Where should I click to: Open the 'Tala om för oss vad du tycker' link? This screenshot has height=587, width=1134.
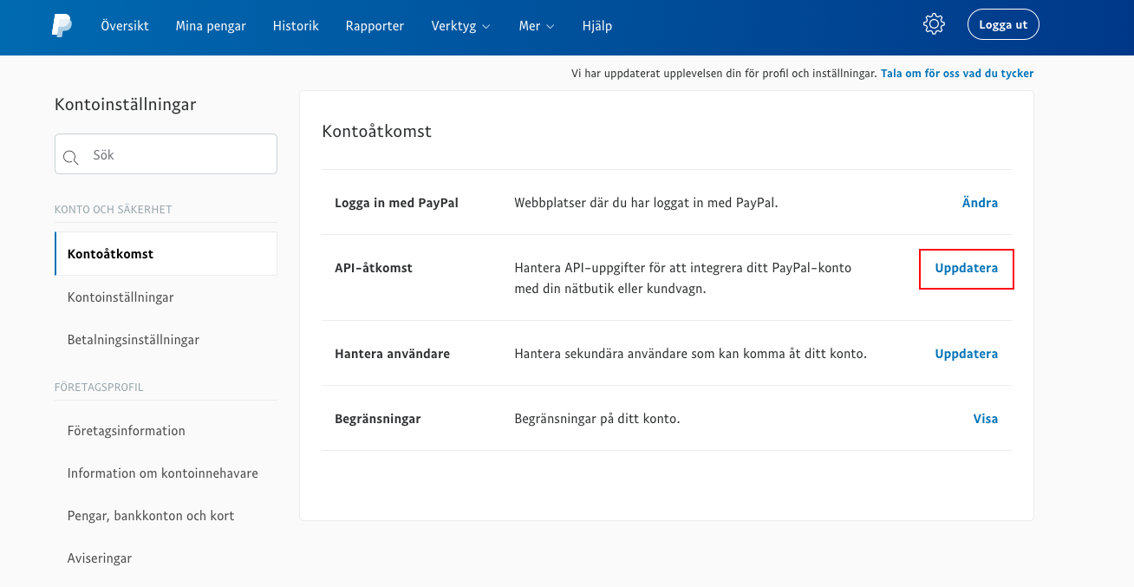[x=957, y=74]
